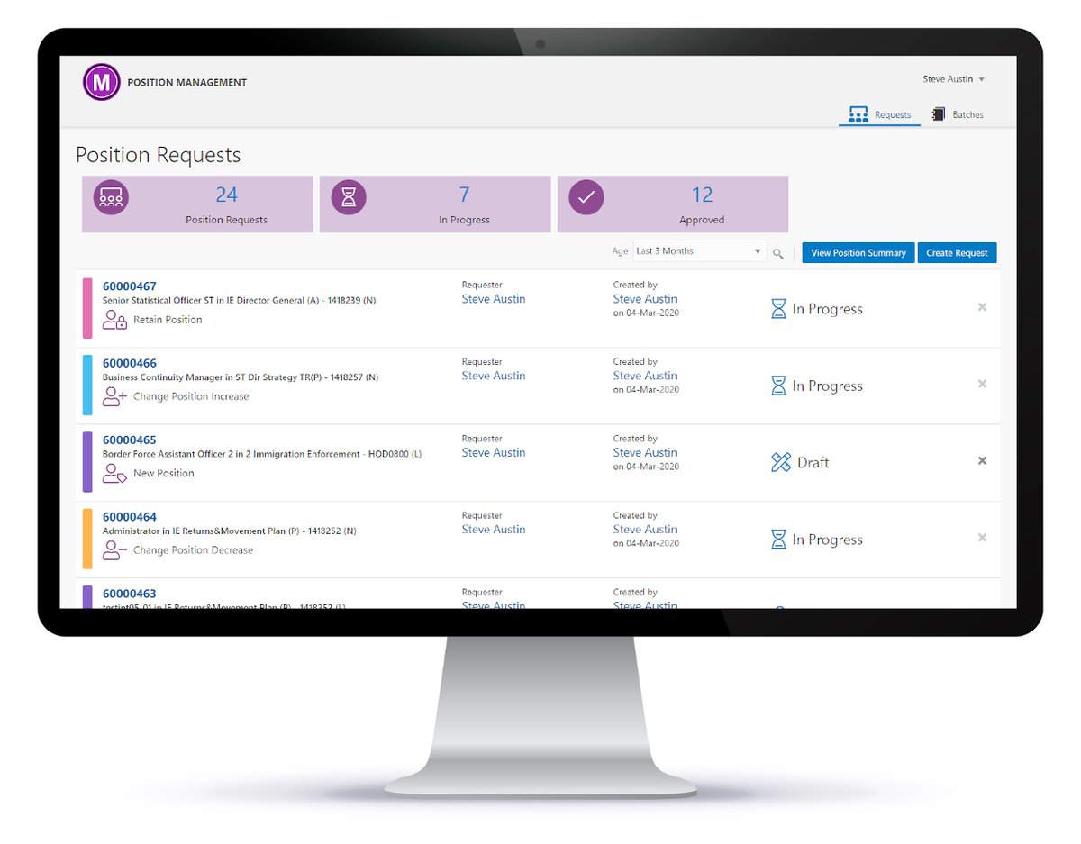The image size is (1081, 844).
Task: Click In Progress hourglass icon for 60000464
Action: 778,540
